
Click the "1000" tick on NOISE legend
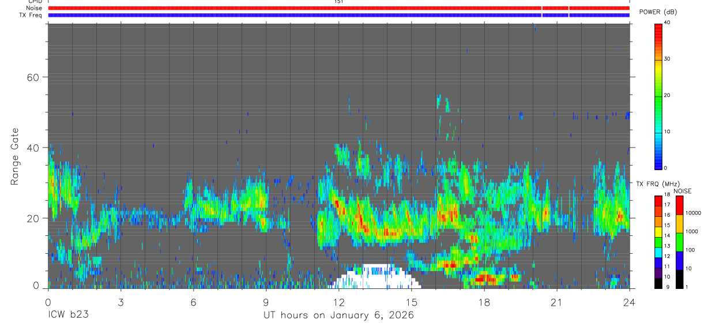[691, 232]
